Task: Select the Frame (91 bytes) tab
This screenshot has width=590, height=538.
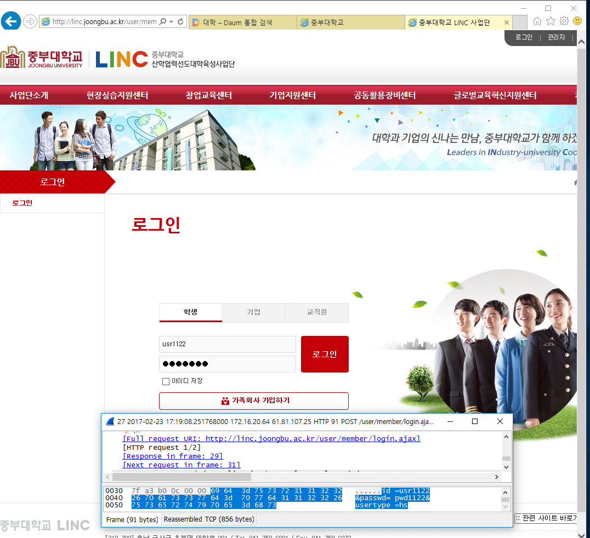Action: 132,519
